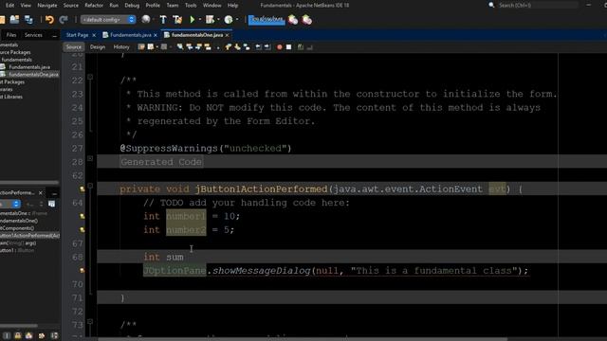Open the Refactor menu
This screenshot has height=341, width=607.
[x=94, y=6]
